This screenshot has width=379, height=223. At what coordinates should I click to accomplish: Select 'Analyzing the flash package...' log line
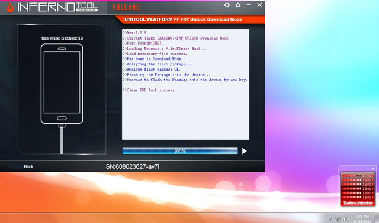pyautogui.click(x=157, y=64)
